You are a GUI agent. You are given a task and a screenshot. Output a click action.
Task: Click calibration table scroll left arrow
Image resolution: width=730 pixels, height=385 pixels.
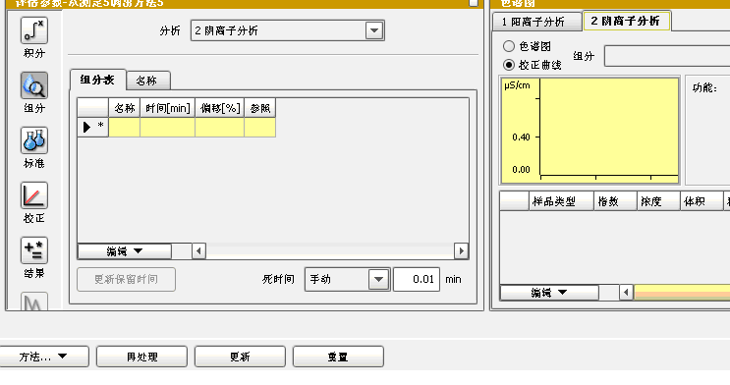click(x=626, y=293)
